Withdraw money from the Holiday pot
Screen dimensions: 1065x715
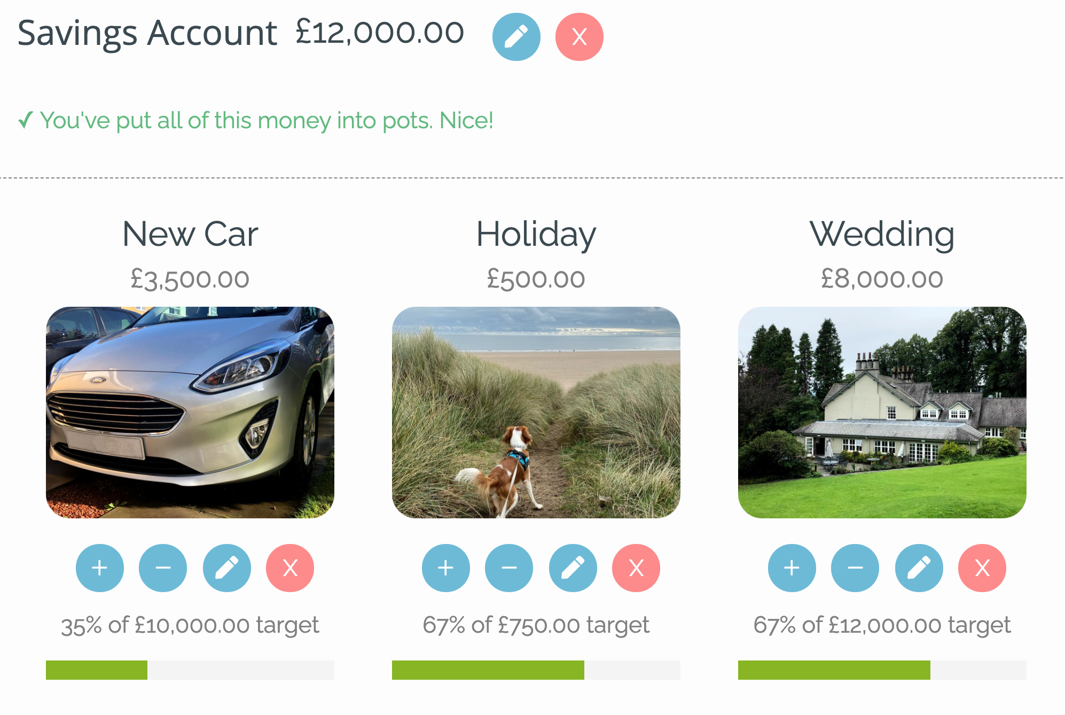508,568
